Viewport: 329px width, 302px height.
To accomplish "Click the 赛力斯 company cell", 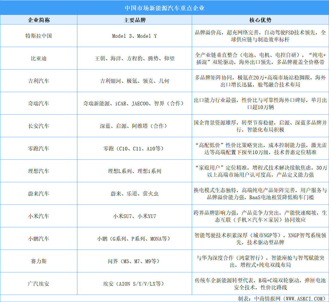I will tap(39, 261).
